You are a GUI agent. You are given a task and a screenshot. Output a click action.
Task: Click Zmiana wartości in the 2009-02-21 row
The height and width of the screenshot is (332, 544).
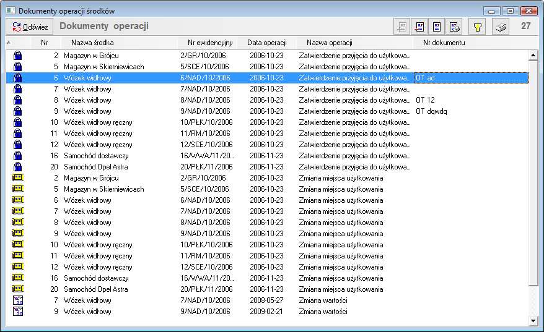pyautogui.click(x=323, y=311)
